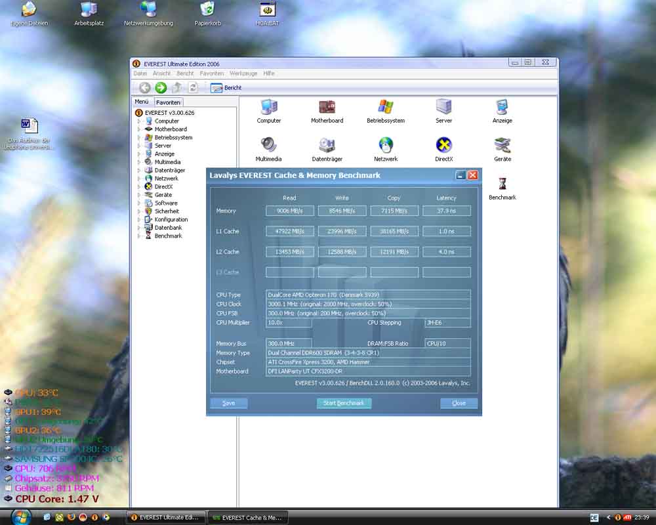Expand the Computer tree node
The height and width of the screenshot is (525, 656).
(139, 121)
